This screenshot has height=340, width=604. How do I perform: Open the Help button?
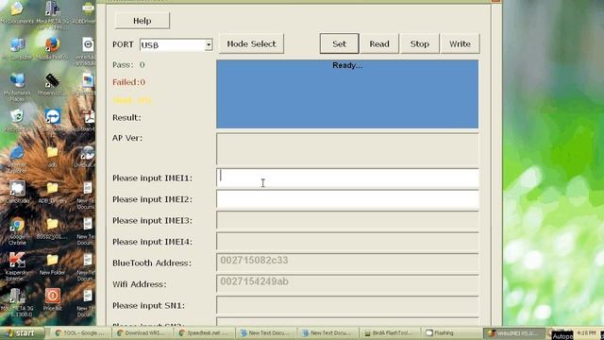pos(143,21)
